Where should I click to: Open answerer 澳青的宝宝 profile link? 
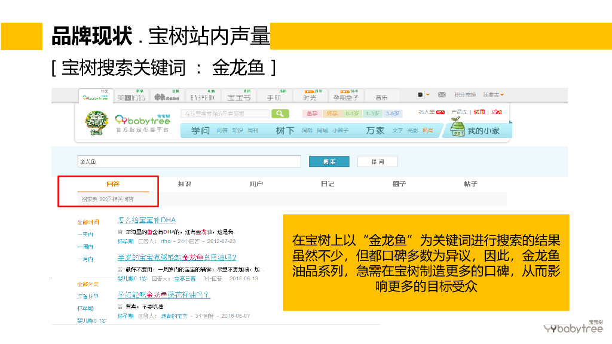[174, 316]
